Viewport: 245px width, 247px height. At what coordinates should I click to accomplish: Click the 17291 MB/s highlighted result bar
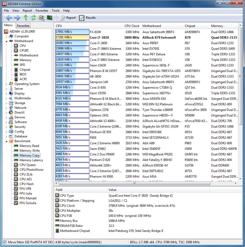coord(72,37)
